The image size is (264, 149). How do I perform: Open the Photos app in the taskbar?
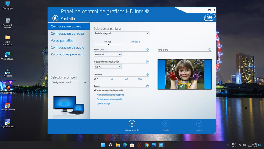pyautogui.click(x=154, y=145)
